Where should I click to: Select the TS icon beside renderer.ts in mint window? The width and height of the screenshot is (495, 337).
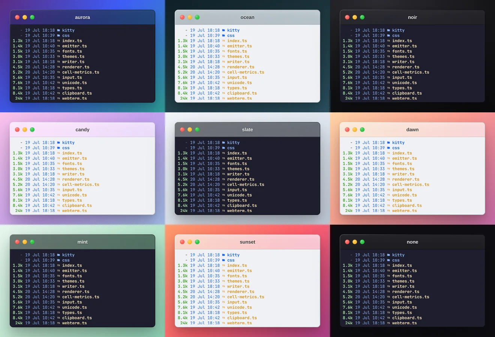58,292
